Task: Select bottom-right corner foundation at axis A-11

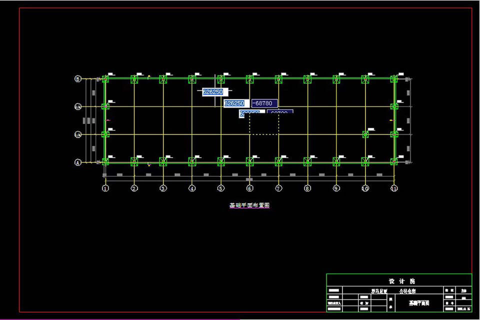Action: [x=394, y=161]
